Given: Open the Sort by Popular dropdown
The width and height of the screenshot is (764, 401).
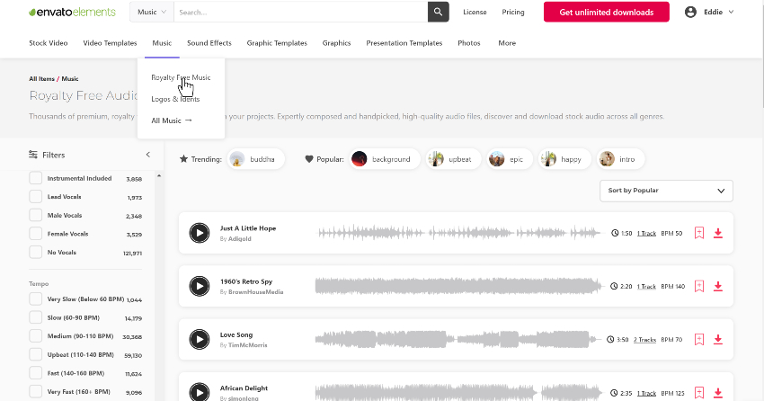Looking at the screenshot, I should [x=666, y=191].
